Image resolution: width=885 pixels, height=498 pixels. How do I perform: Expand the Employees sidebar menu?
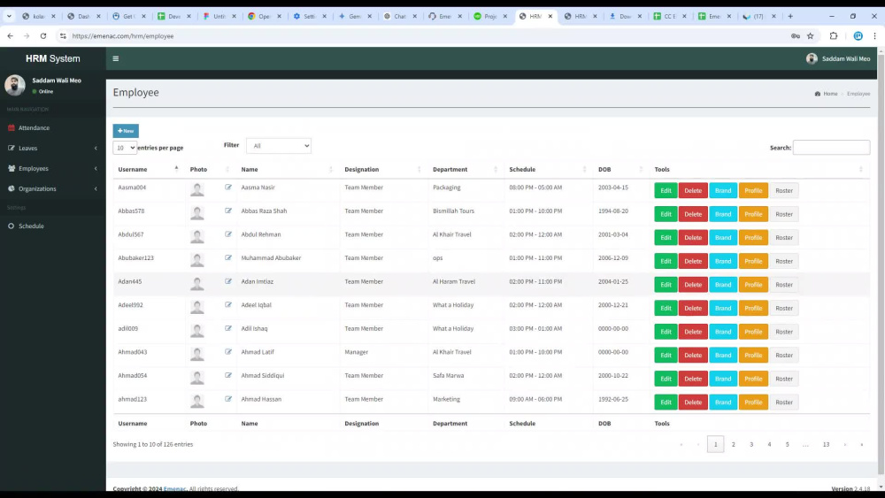[53, 169]
